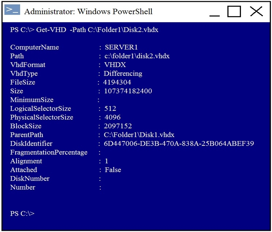The image size is (272, 232).
Task: Close the Administrator PowerShell window
Action: 256,11
